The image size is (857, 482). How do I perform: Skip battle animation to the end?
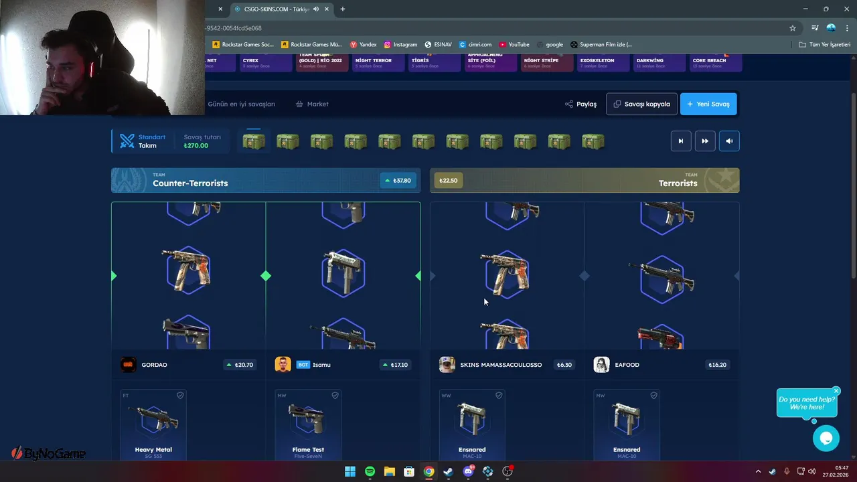(681, 141)
